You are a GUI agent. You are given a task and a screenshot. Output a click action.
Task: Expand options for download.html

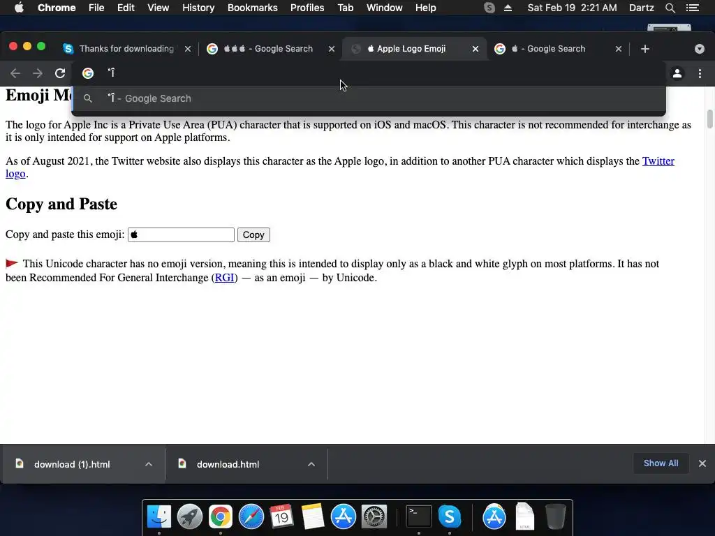311,464
